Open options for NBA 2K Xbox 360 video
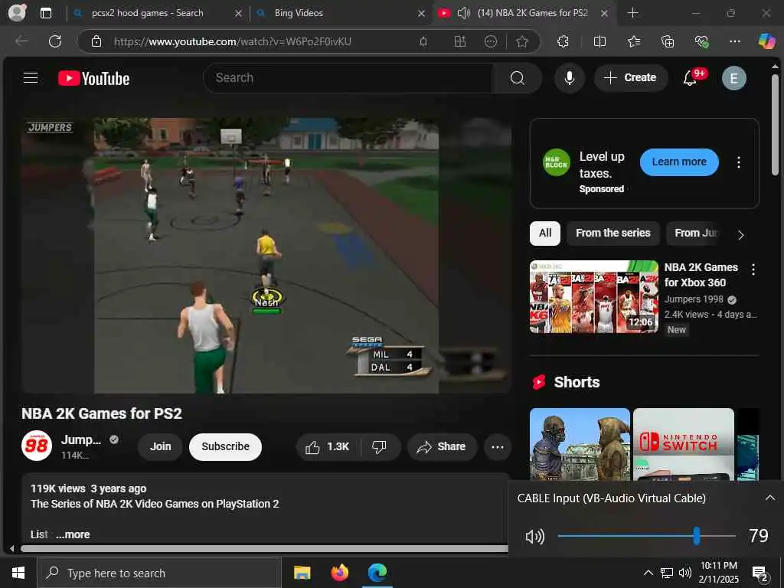Image resolution: width=784 pixels, height=588 pixels. pyautogui.click(x=753, y=269)
